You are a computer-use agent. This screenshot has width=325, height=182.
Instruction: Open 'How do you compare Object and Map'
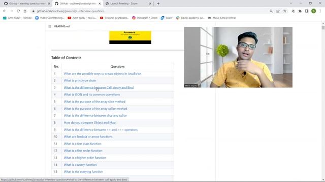(89, 123)
